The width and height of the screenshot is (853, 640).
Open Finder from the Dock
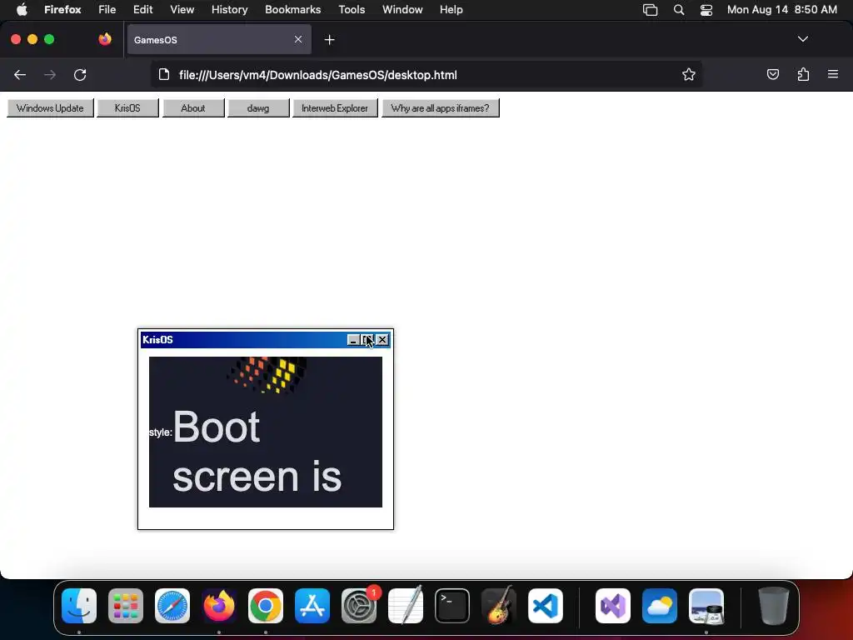(79, 606)
